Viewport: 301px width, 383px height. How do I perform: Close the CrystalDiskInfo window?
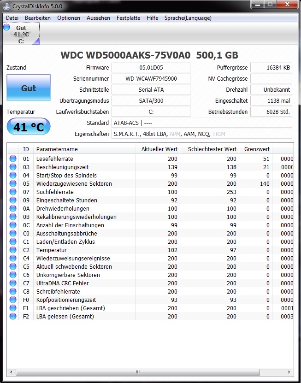point(287,5)
